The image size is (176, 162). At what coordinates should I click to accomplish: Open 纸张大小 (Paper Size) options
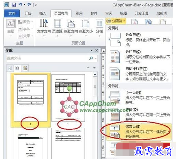86,28
